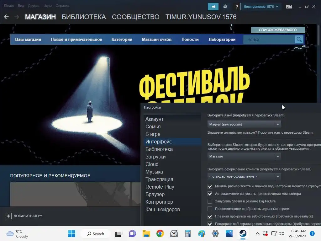The height and width of the screenshot is (241, 321).
Task: Click the volume speaker tray icon
Action: tap(282, 233)
